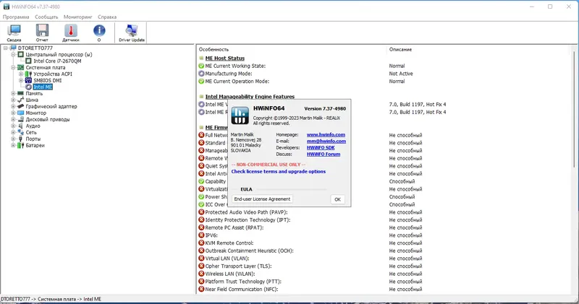Open Датчики sensors thermometer icon

(70, 30)
